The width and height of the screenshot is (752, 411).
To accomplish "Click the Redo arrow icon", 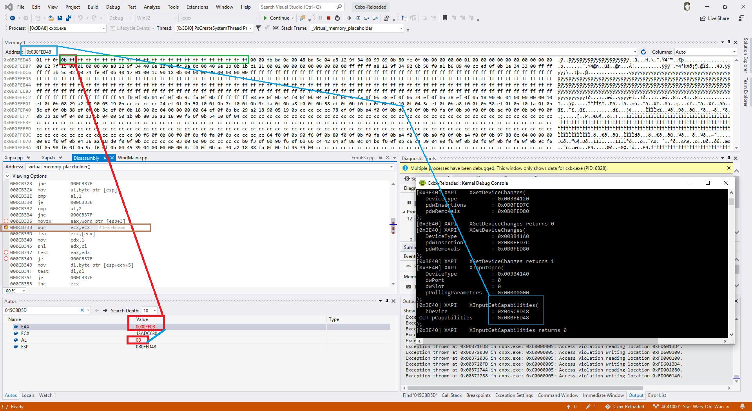I will click(x=94, y=18).
